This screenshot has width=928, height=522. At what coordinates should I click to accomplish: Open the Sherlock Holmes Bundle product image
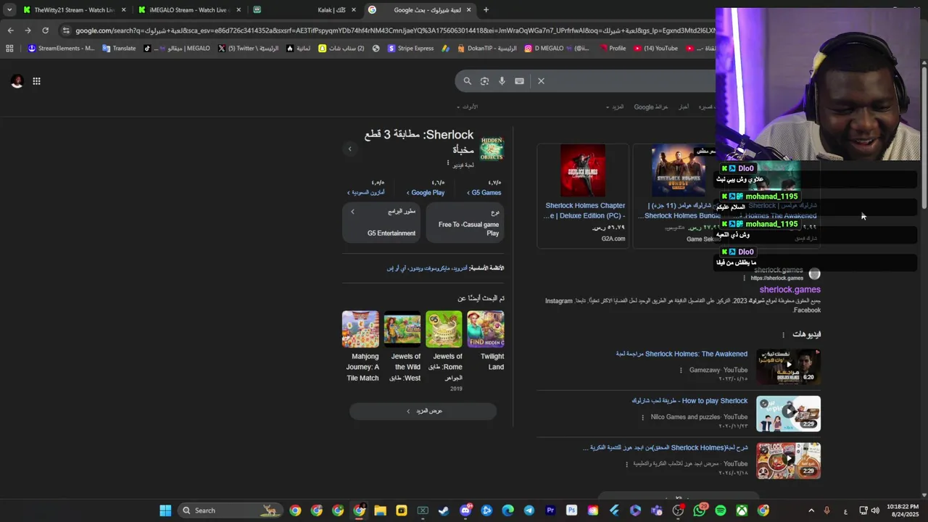point(678,171)
